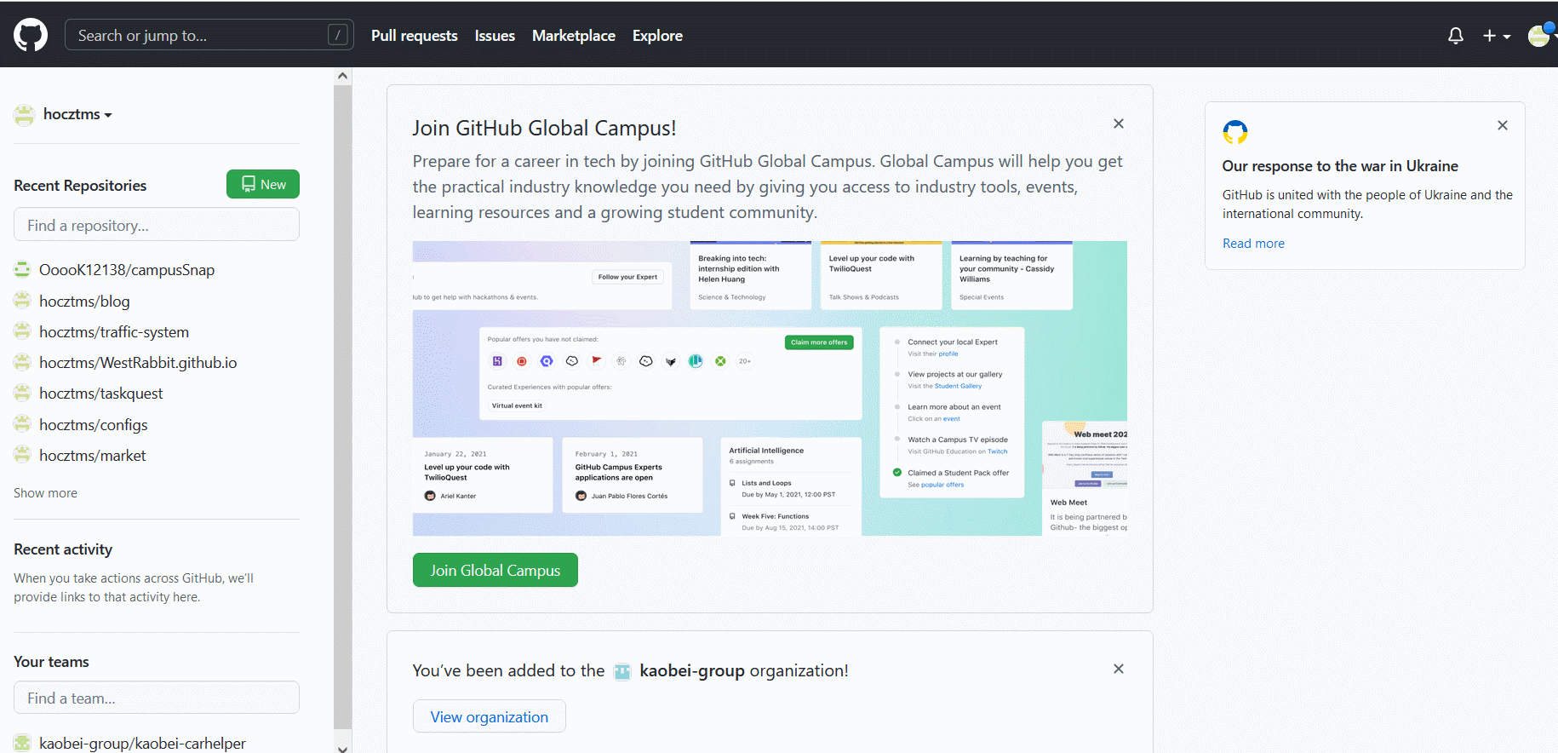Click the avatar icon beside hocztms/WestRabbit.github.io
1558x753 pixels.
(x=22, y=362)
